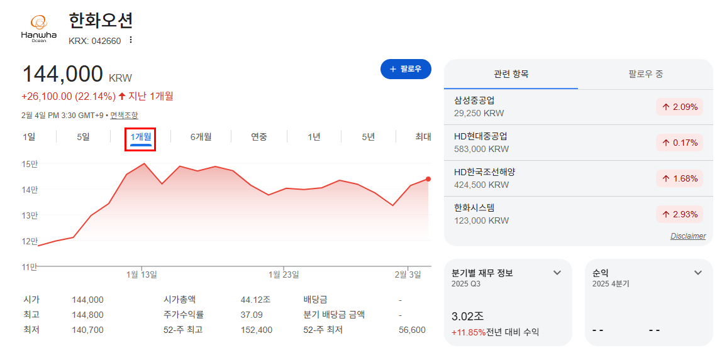Image resolution: width=722 pixels, height=353 pixels.
Task: Click the 15만 y-axis label
Action: [x=30, y=164]
